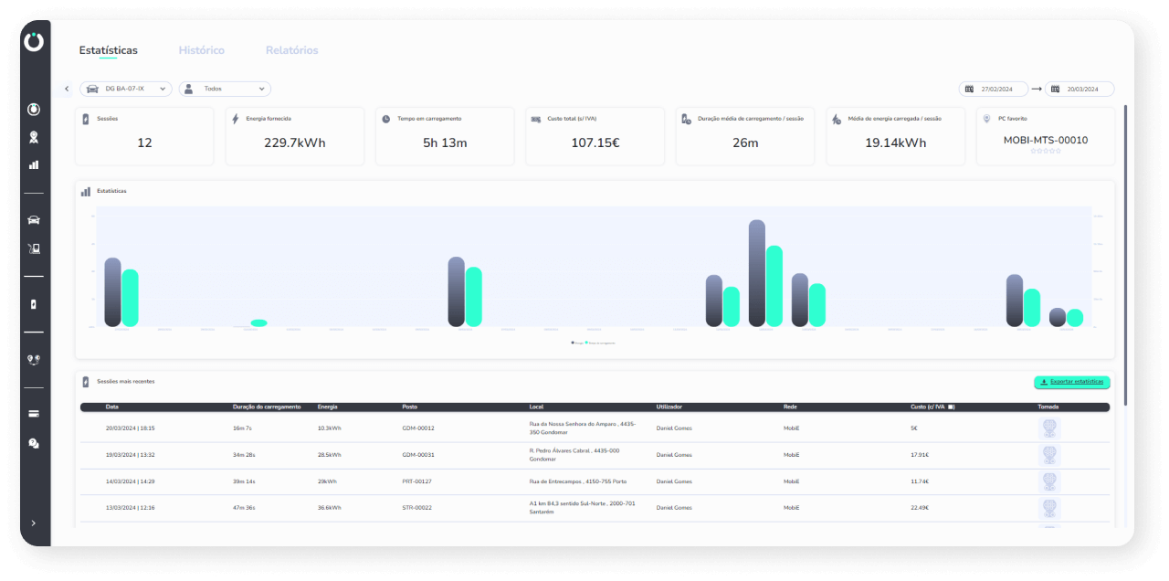Click the star rating under MOBI-MTS-00010
Viewport: 1169px width, 581px height.
click(1045, 151)
